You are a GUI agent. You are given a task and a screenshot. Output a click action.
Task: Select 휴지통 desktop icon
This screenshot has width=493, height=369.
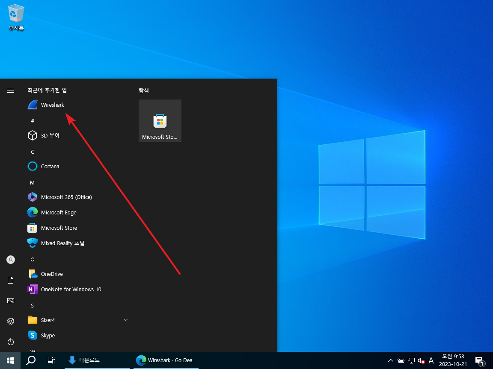(x=16, y=17)
